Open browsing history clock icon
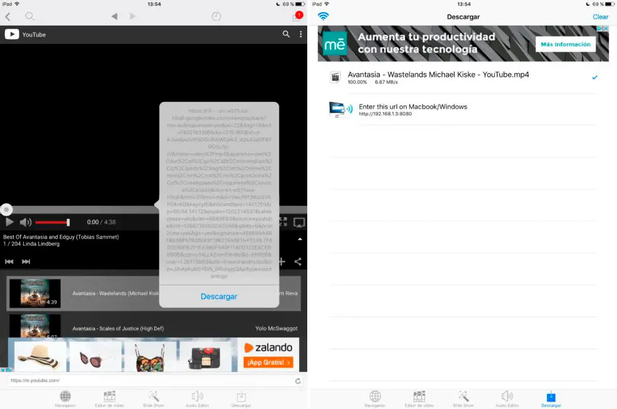The height and width of the screenshot is (409, 617). point(217,16)
